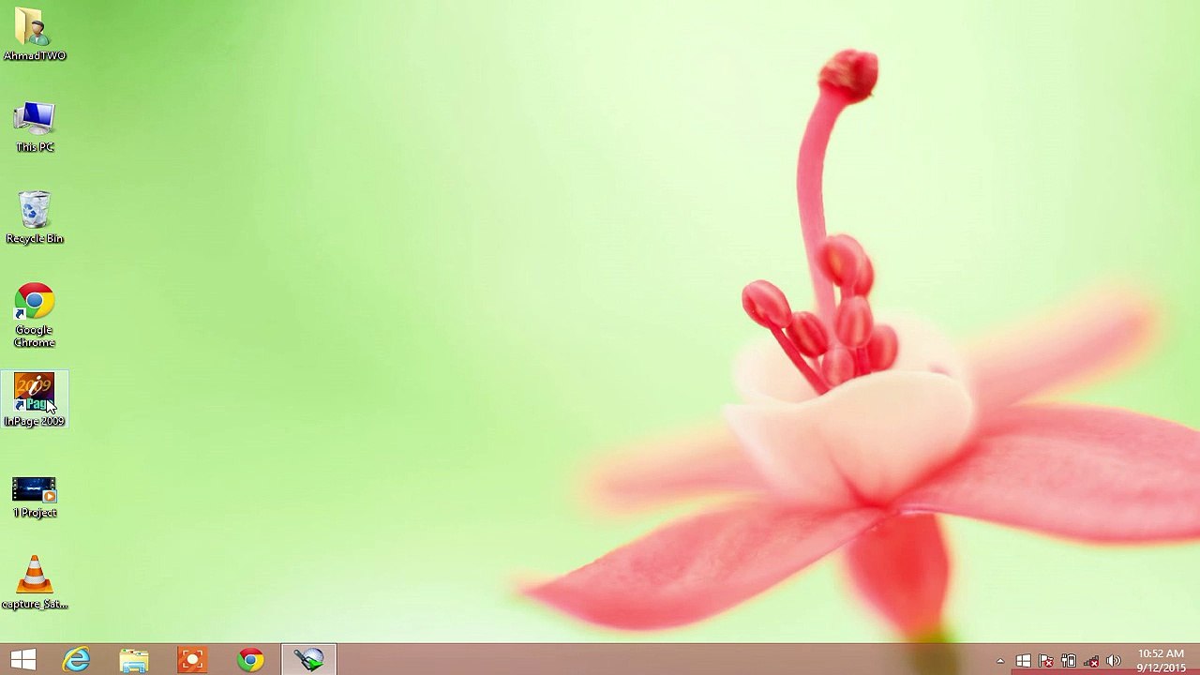Show hidden system tray icons

(x=1000, y=661)
